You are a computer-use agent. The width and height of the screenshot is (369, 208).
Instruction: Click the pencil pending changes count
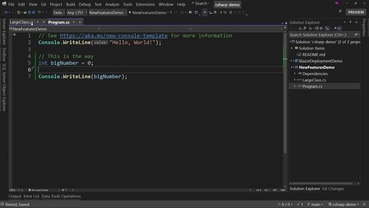(x=300, y=205)
